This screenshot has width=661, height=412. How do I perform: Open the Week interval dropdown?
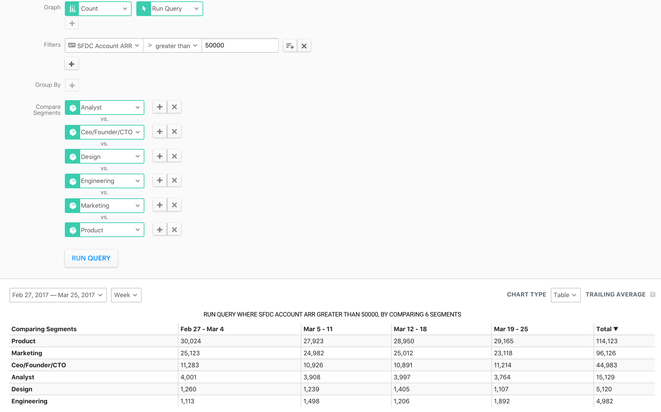click(126, 295)
